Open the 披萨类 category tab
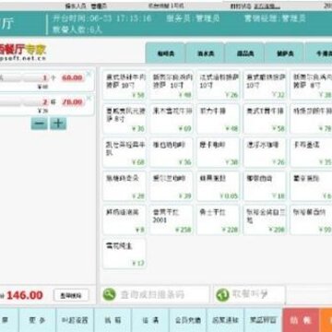This screenshot has height=332, width=332. (284, 53)
